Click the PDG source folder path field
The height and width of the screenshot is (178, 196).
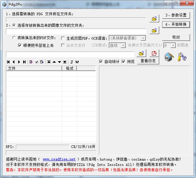[76, 20]
